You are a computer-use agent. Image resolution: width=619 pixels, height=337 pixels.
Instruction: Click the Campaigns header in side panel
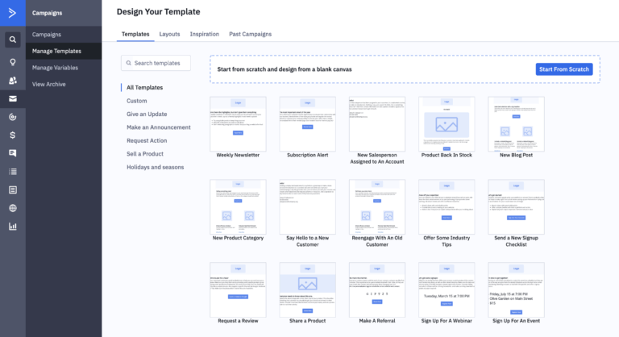(47, 13)
